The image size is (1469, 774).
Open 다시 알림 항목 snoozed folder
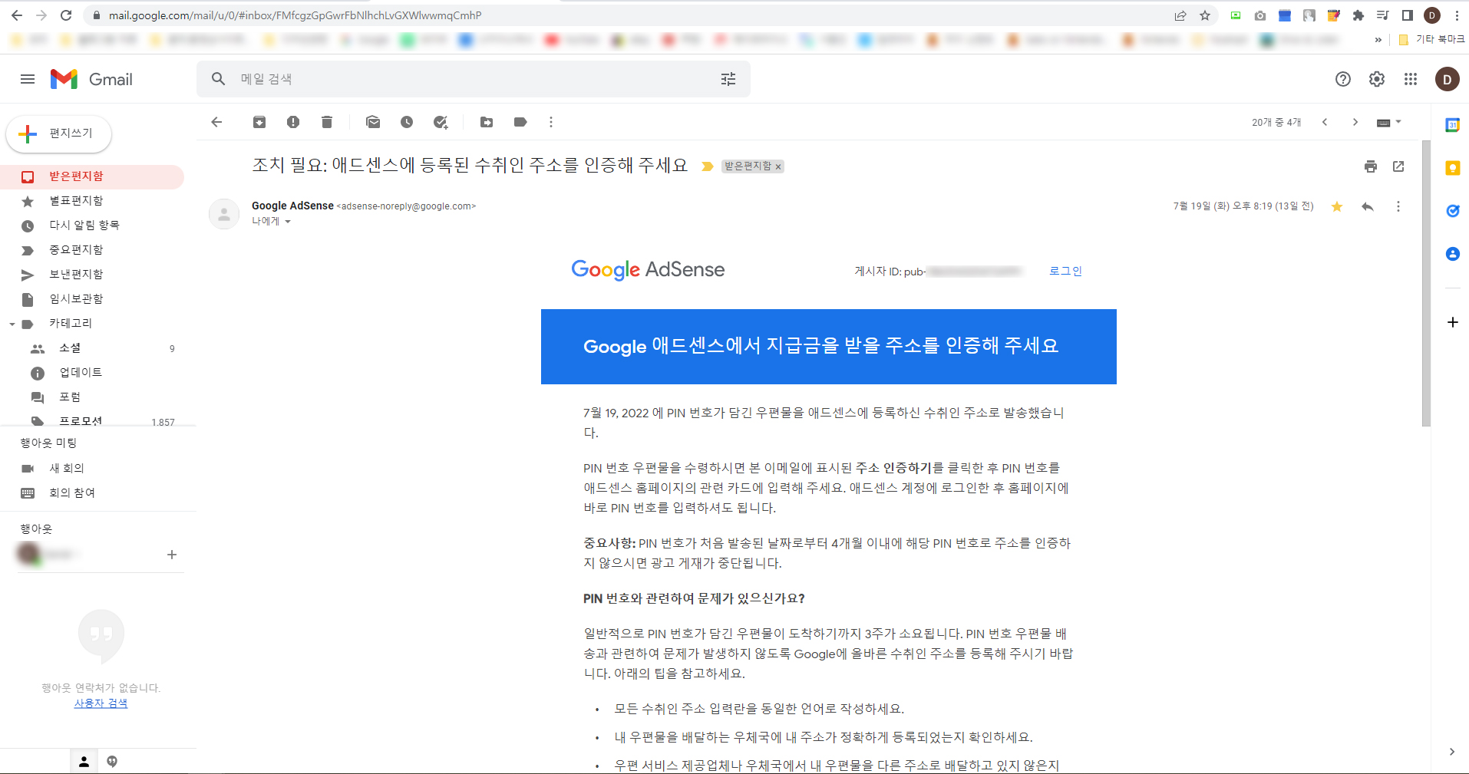pyautogui.click(x=92, y=226)
